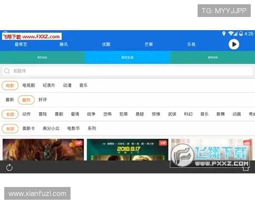This screenshot has width=255, height=204.
Task: Select 全部 pill next to 动作
Action: click(x=10, y=114)
